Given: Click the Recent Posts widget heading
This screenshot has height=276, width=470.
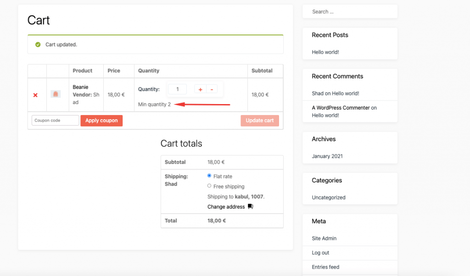Looking at the screenshot, I should (x=330, y=35).
